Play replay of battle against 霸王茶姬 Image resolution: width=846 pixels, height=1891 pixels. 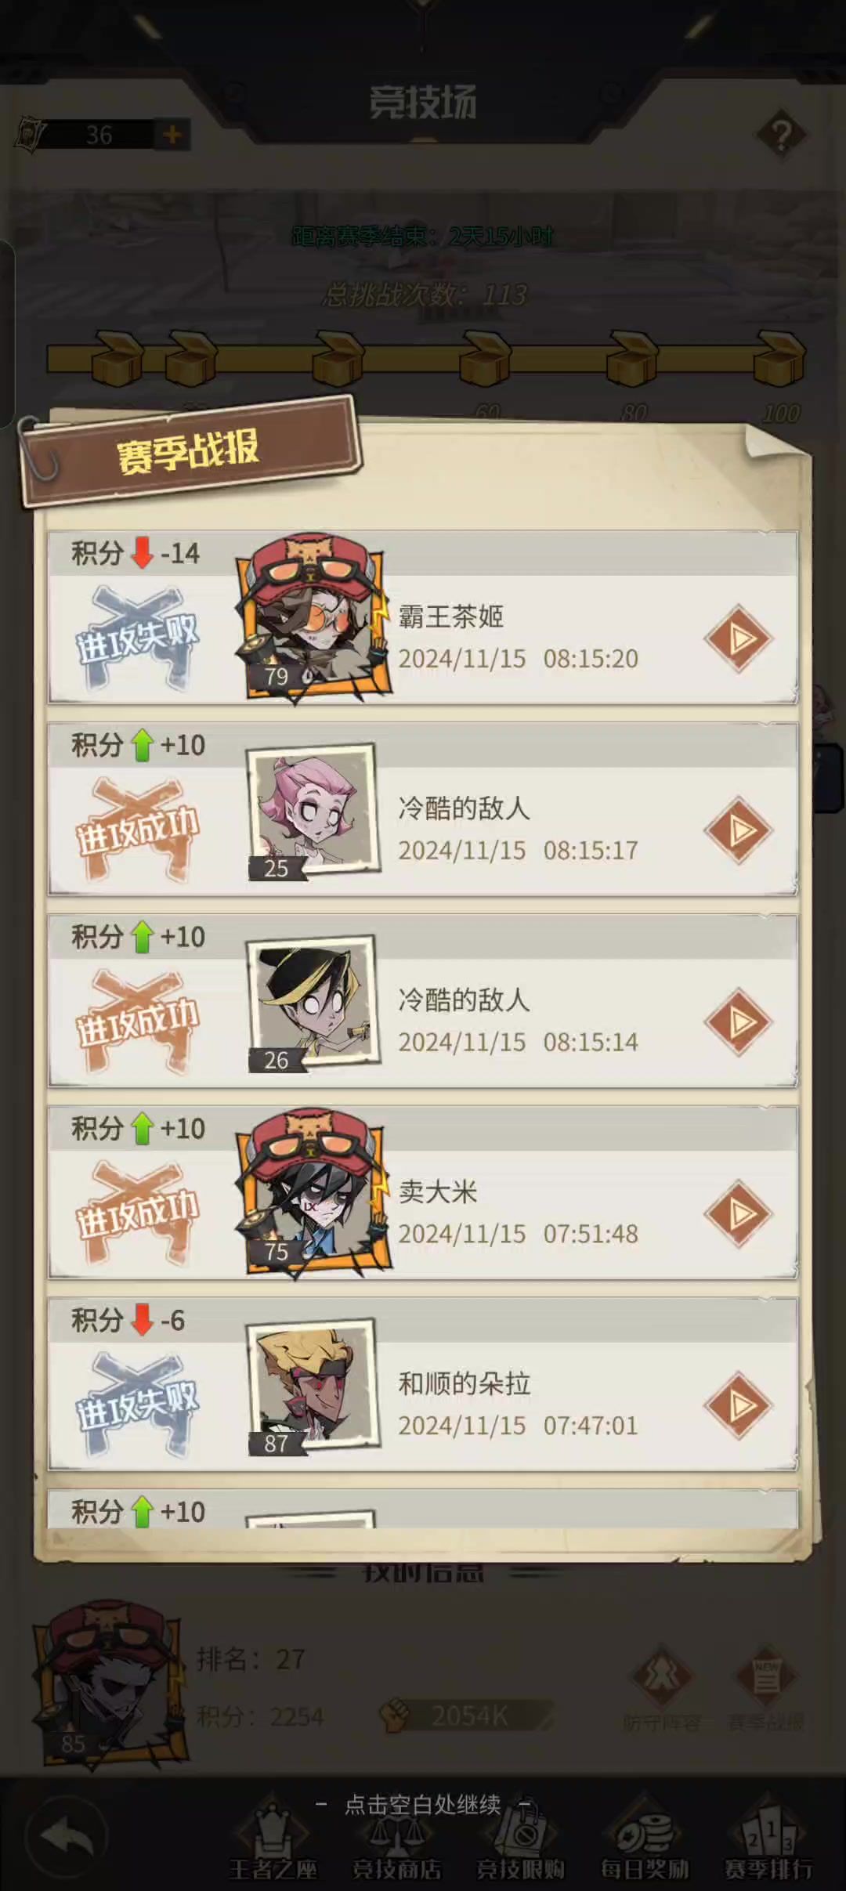coord(739,639)
